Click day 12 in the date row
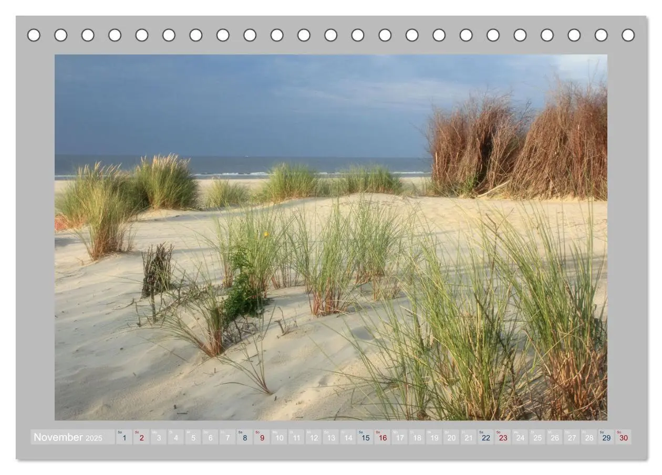Screen dimensions: 662x475 click(313, 437)
